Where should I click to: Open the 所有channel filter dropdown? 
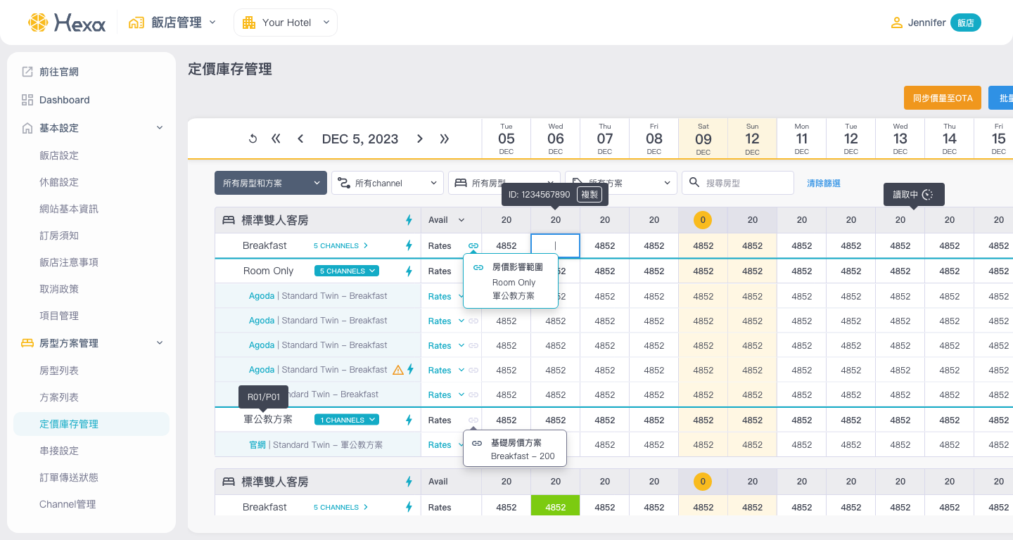tap(388, 183)
